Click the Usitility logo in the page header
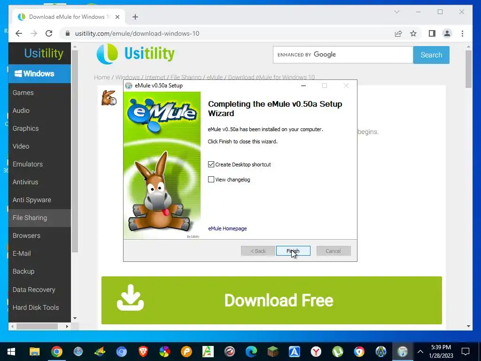Image resolution: width=481 pixels, height=361 pixels. 136,54
